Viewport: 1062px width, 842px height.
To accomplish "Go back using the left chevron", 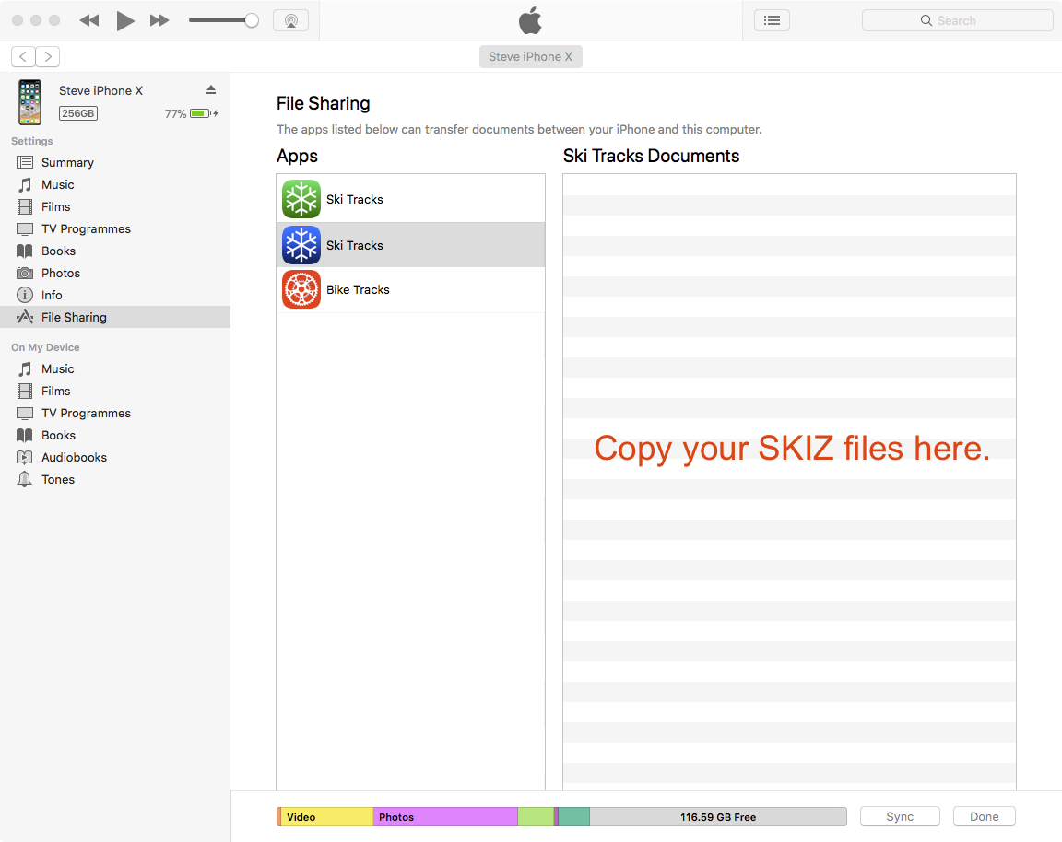I will click(24, 56).
